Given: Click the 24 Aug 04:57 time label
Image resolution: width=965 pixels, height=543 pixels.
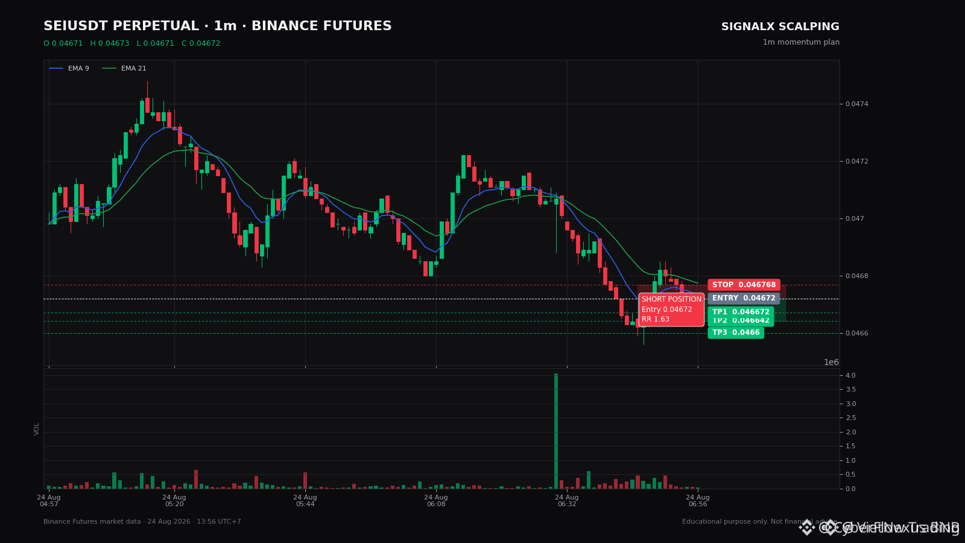Looking at the screenshot, I should point(49,501).
